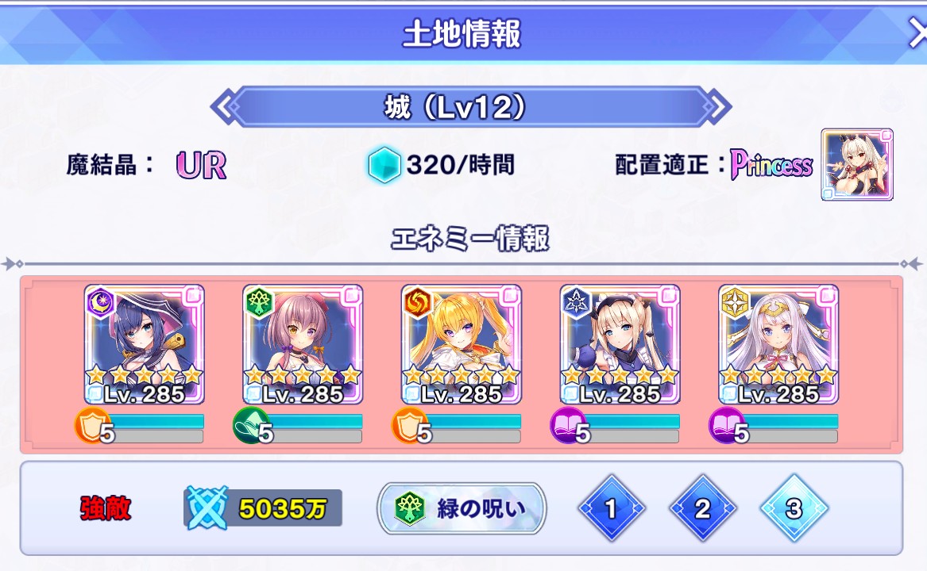Image resolution: width=927 pixels, height=571 pixels.
Task: Tap green hat class icon under second enemy
Action: 249,425
